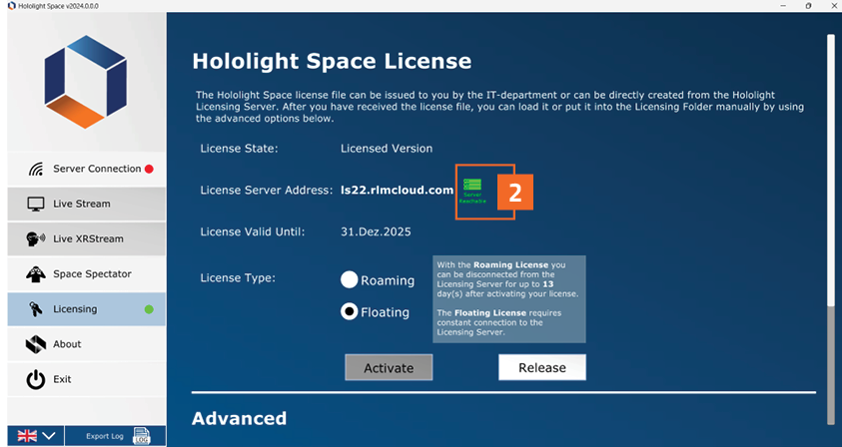Viewport: 842px width, 447px height.
Task: Click the ls22.rlmcloud.com server address
Action: [397, 190]
